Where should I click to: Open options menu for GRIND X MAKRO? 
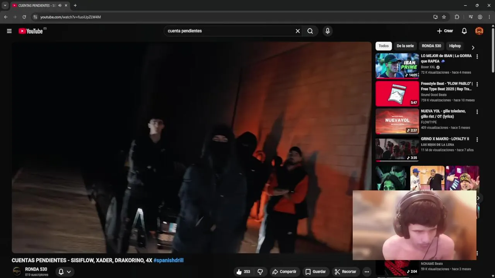coord(477,139)
